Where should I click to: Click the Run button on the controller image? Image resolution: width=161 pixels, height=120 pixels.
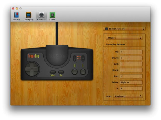pos(61,72)
